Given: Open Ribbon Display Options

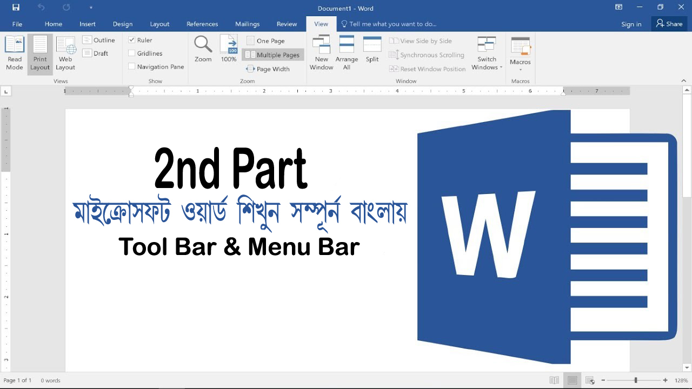Looking at the screenshot, I should [619, 7].
